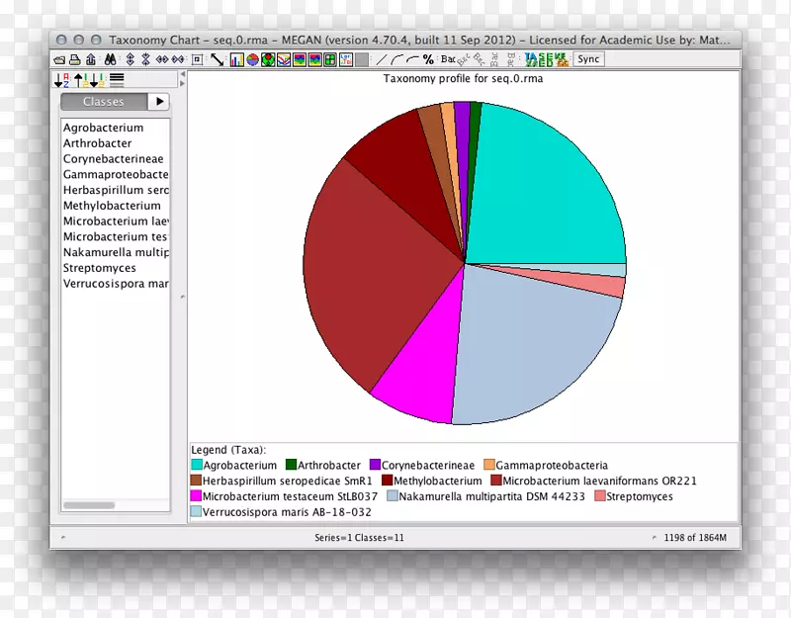This screenshot has width=791, height=618.
Task: Select the pie chart view icon
Action: point(253,60)
